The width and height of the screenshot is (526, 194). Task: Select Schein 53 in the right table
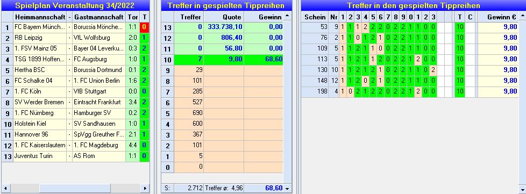(x=315, y=27)
